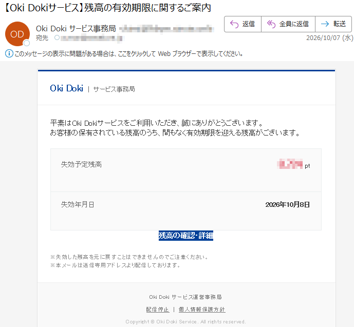Click the note 失効した残高を元に戻すことはできません

pyautogui.click(x=129, y=257)
